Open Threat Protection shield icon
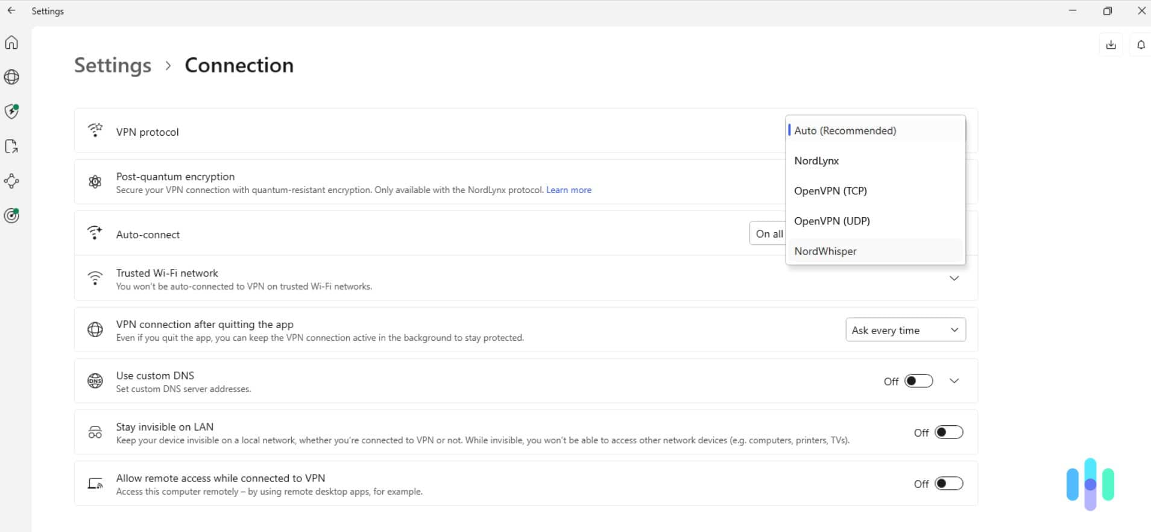1151x532 pixels. click(x=11, y=112)
